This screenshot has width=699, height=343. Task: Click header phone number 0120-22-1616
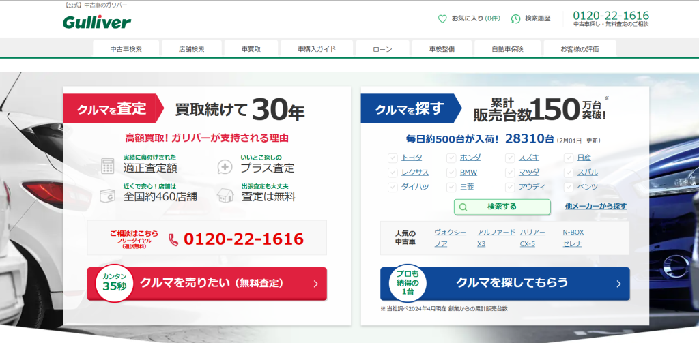tap(611, 16)
